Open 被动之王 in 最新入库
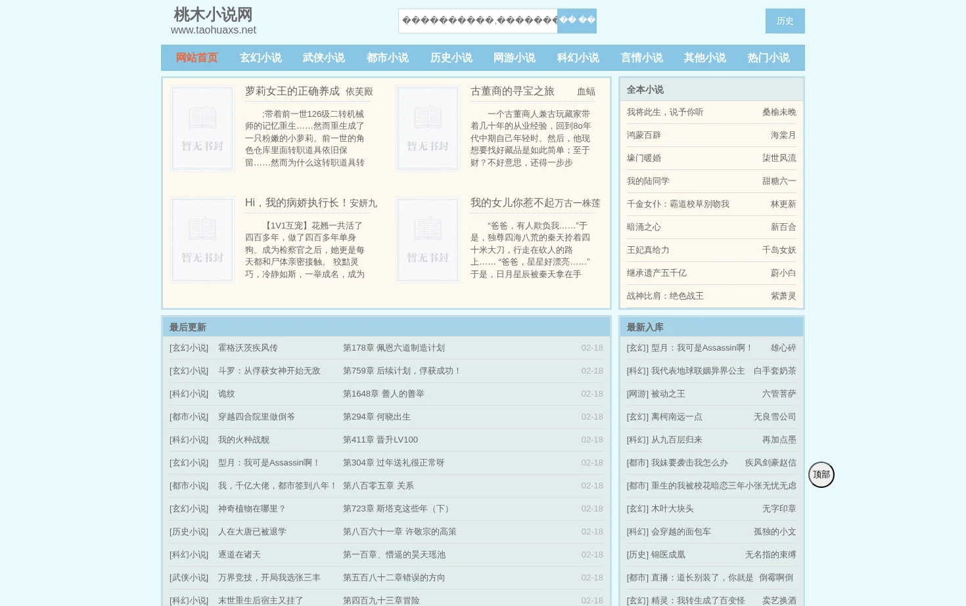 tap(668, 394)
